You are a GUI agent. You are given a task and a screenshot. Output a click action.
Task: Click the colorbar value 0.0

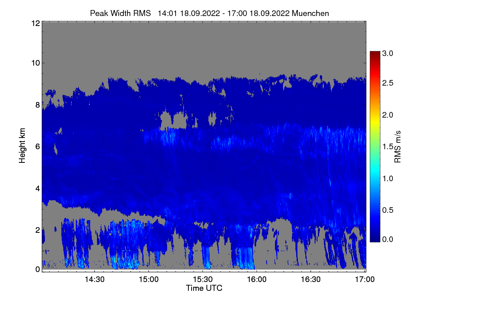tap(388, 239)
